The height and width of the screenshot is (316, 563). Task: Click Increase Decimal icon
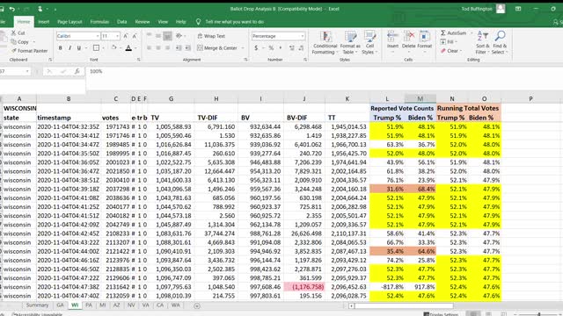coord(291,48)
